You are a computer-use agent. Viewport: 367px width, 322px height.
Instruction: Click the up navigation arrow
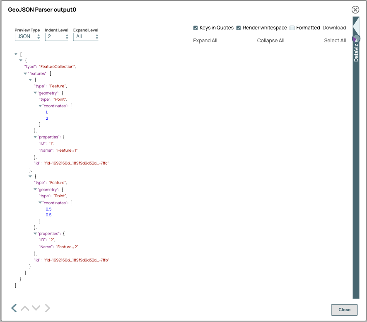coord(25,308)
